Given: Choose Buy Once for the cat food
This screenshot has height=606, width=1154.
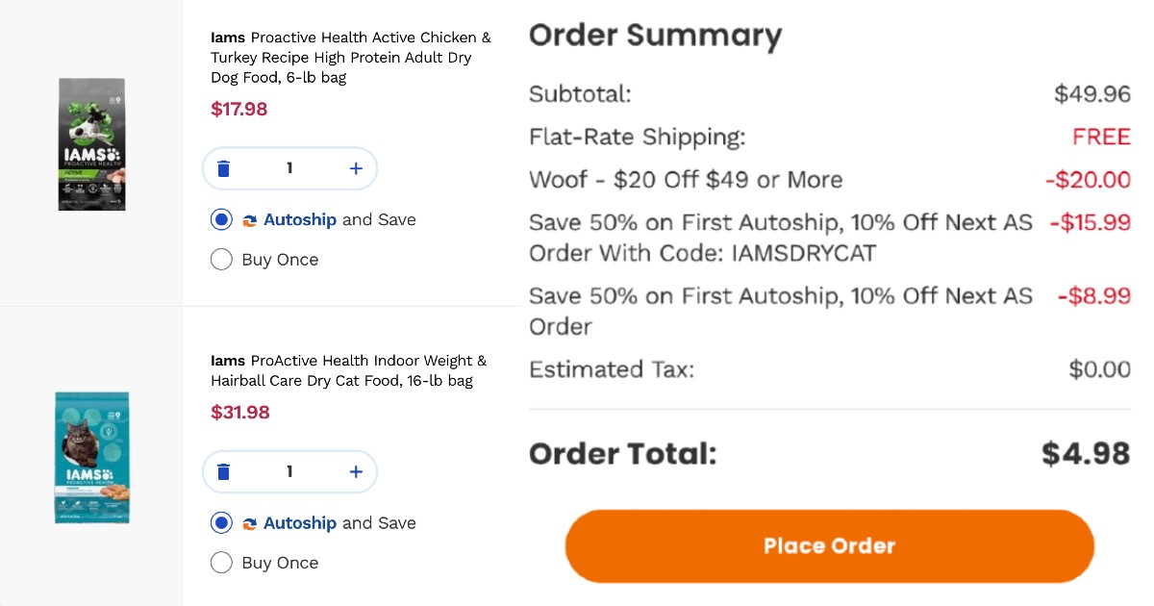Looking at the screenshot, I should (x=221, y=563).
